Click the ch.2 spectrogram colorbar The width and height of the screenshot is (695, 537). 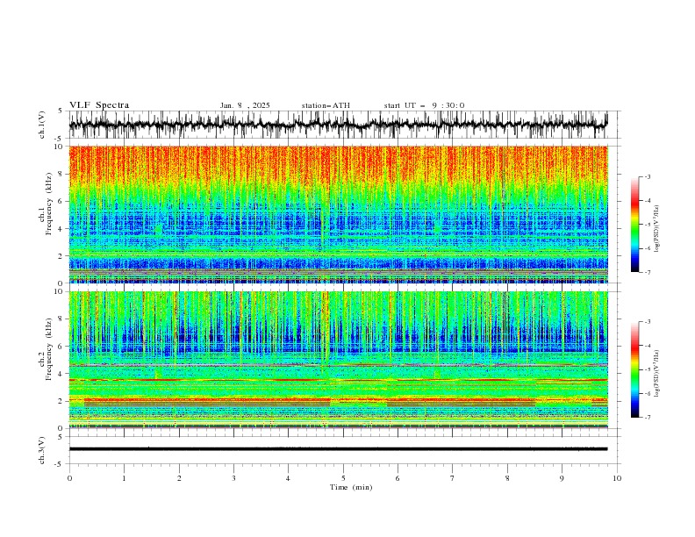click(634, 369)
